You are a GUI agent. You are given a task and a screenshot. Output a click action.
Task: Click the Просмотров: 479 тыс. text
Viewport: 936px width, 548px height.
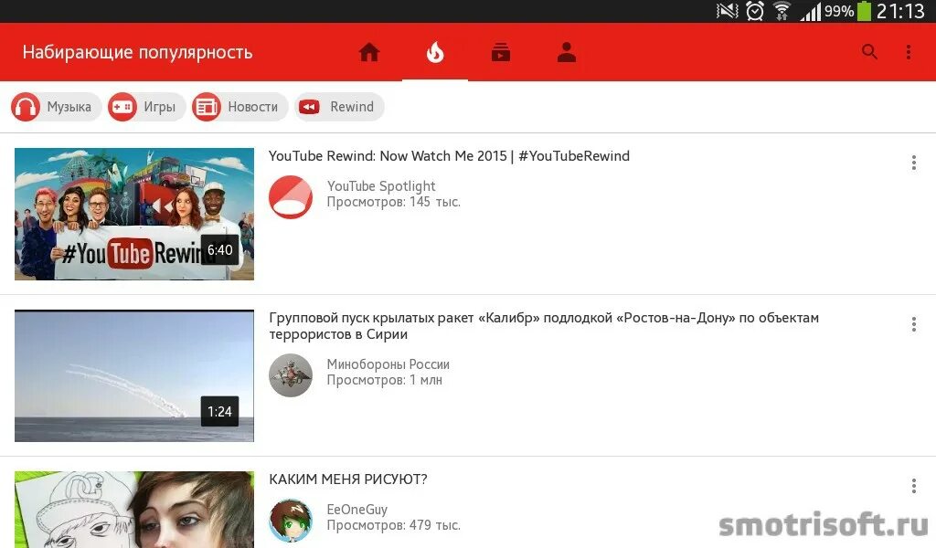[393, 525]
